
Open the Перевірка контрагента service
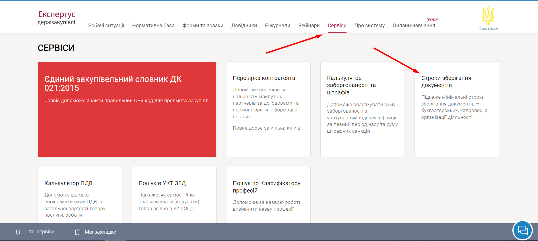pyautogui.click(x=268, y=109)
